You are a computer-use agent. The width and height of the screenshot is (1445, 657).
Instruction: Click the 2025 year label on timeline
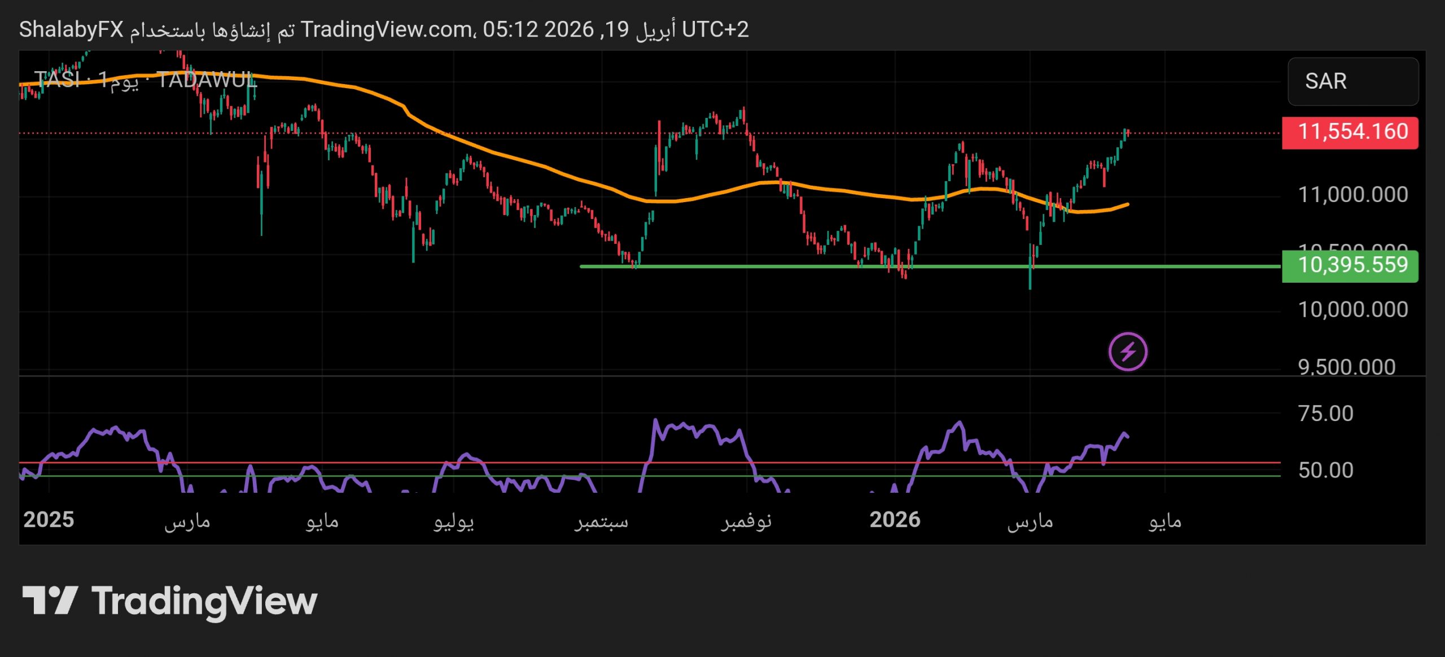tap(49, 520)
